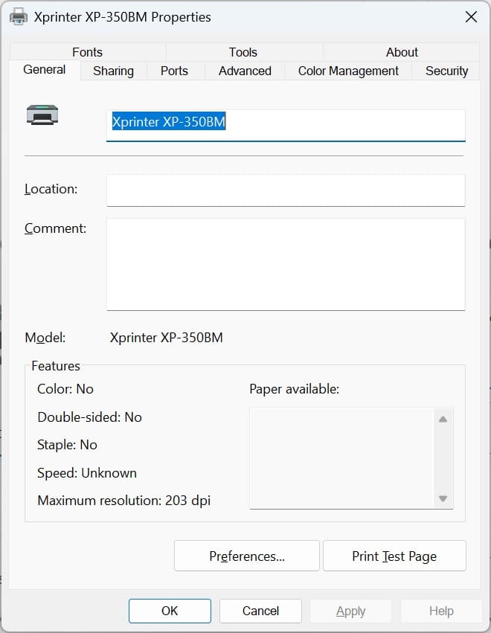The height and width of the screenshot is (633, 491).
Task: Click the printer name input field
Action: [x=286, y=125]
